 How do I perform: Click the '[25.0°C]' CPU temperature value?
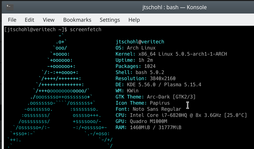coord(236,115)
